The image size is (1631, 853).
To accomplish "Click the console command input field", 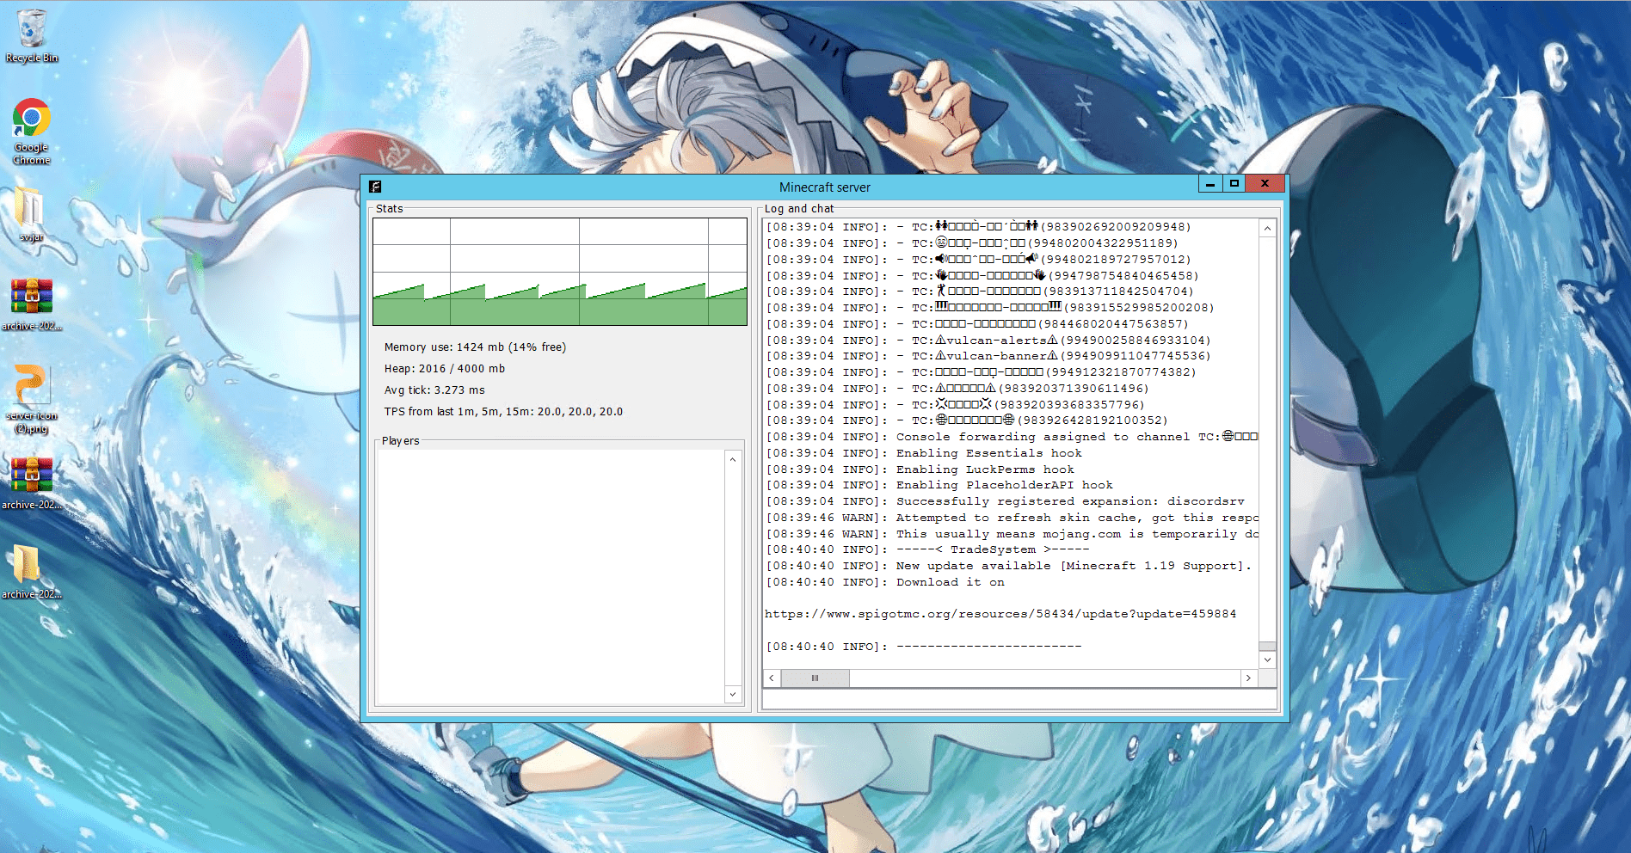I will click(x=1019, y=700).
